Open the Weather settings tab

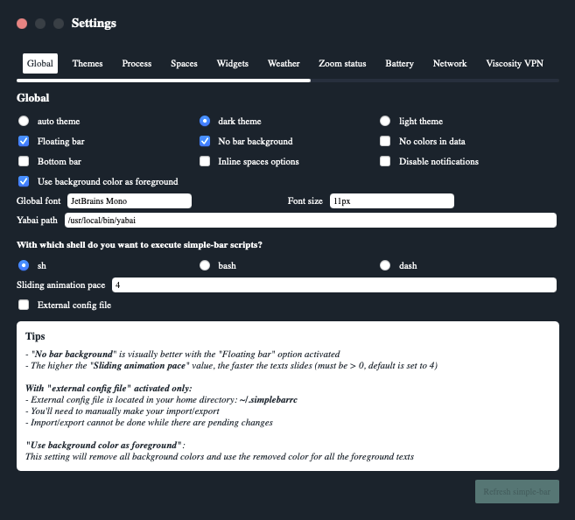point(284,63)
